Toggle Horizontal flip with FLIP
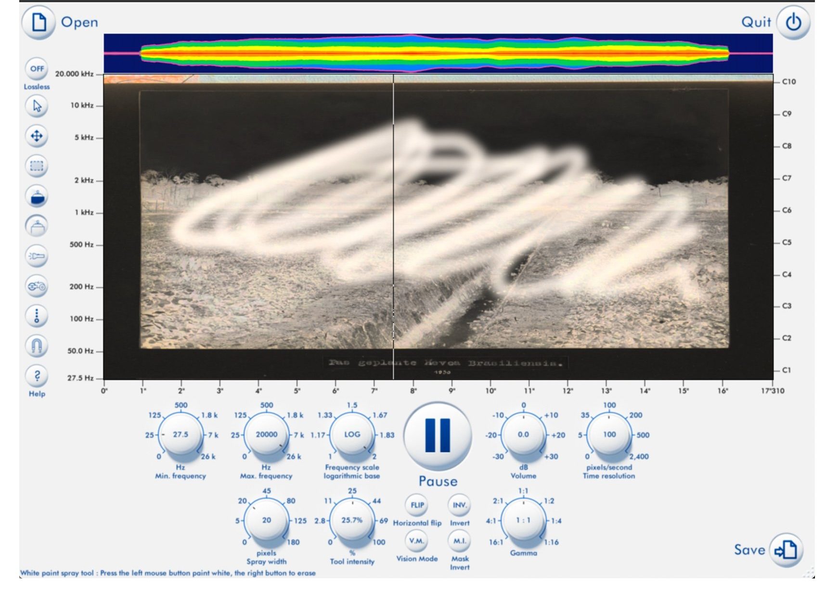This screenshot has width=839, height=591. click(417, 506)
